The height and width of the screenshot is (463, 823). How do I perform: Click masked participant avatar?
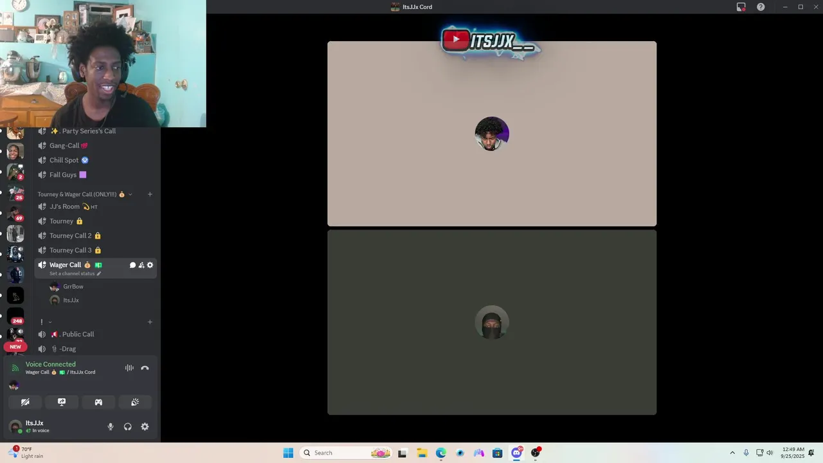(492, 322)
